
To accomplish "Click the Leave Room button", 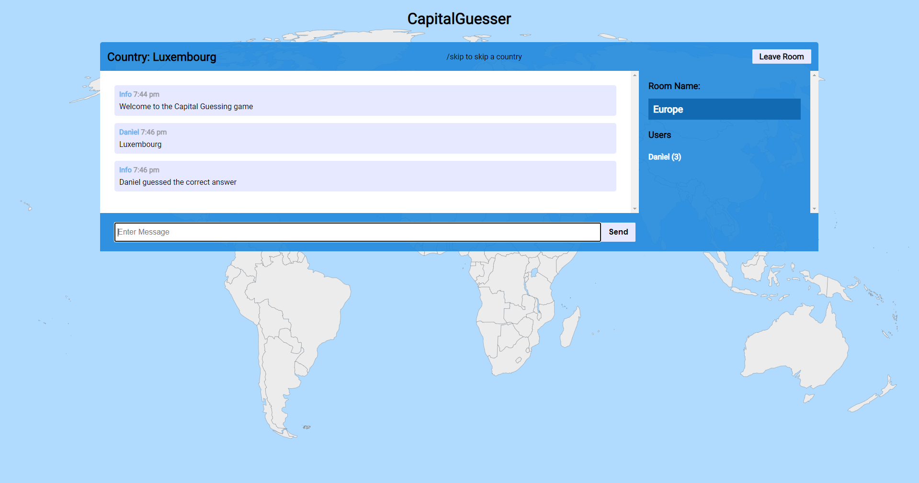I will 781,56.
